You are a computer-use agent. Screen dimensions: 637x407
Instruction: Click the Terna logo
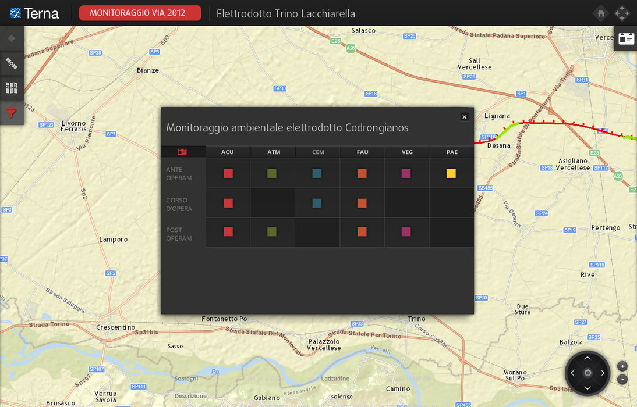tap(35, 13)
